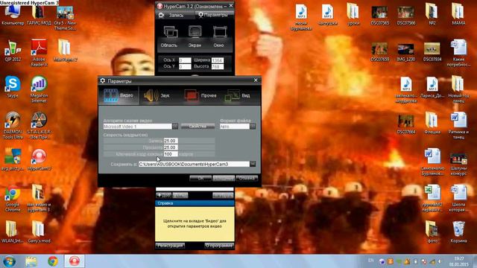
Task: Select the Экран capture mode icon
Action: (x=195, y=36)
